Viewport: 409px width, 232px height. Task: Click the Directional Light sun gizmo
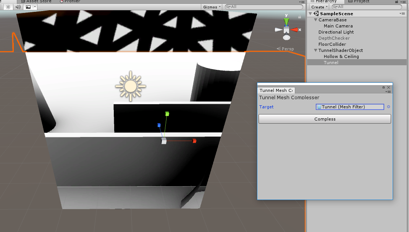click(131, 86)
